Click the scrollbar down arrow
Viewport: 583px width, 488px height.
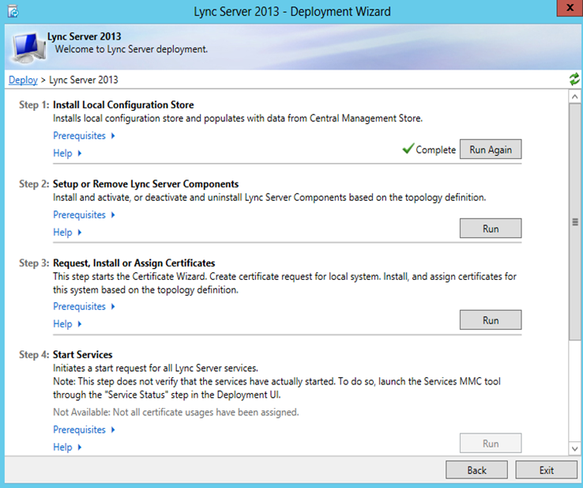[574, 448]
